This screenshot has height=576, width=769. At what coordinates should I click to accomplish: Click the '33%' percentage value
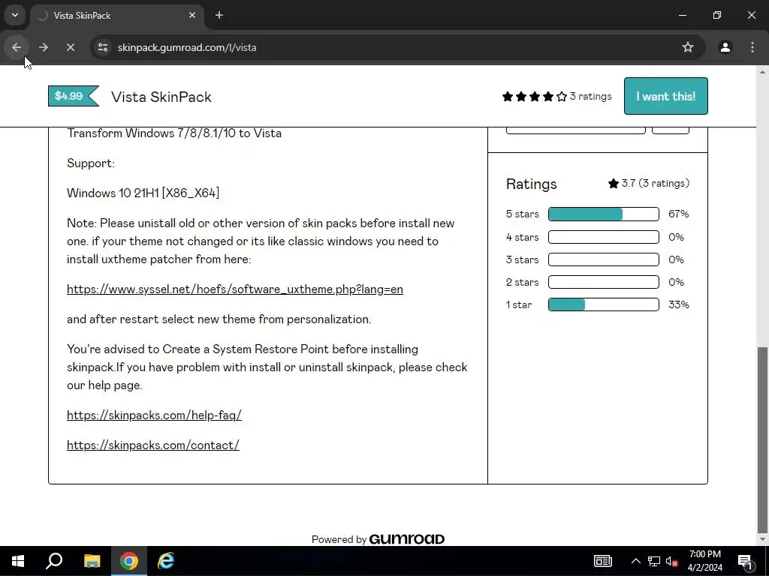pyautogui.click(x=678, y=304)
